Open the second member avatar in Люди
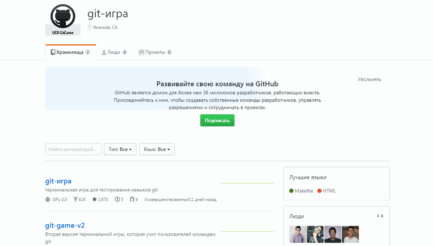433x246 pixels. [315, 234]
